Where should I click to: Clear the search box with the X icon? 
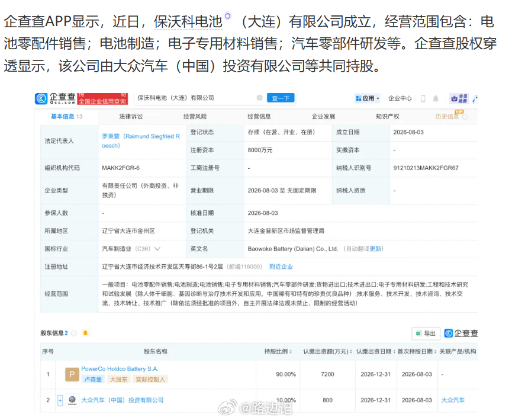(260, 98)
